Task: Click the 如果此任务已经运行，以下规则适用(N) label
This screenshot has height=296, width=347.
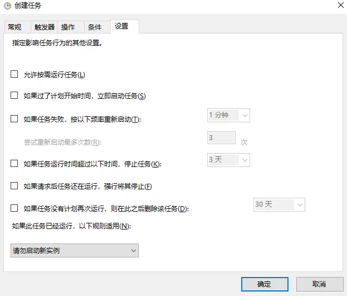Action: (71, 226)
